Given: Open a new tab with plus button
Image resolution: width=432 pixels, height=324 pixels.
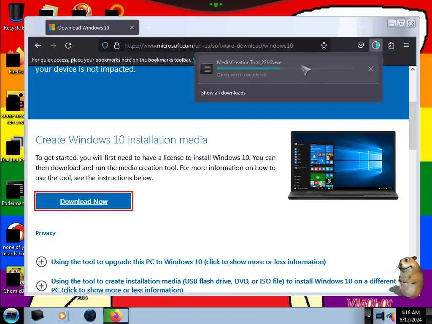Looking at the screenshot, I should [148, 28].
